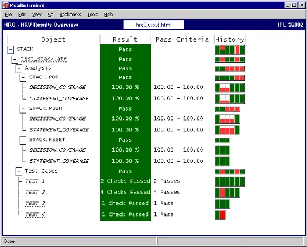This screenshot has width=307, height=247.
Task: Collapse the Analysis node
Action: (19, 68)
